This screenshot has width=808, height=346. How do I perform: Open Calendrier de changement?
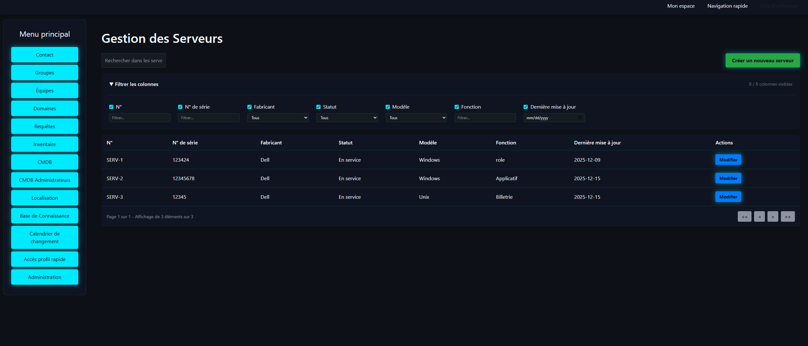[x=44, y=237]
